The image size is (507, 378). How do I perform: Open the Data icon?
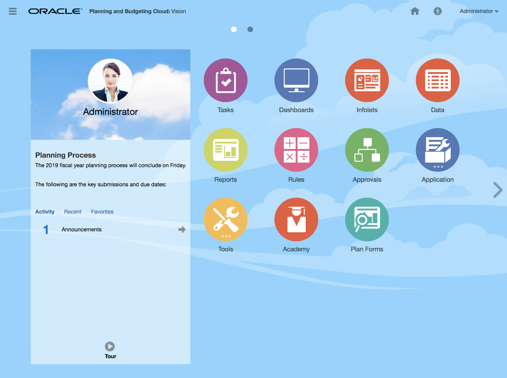[x=438, y=80]
